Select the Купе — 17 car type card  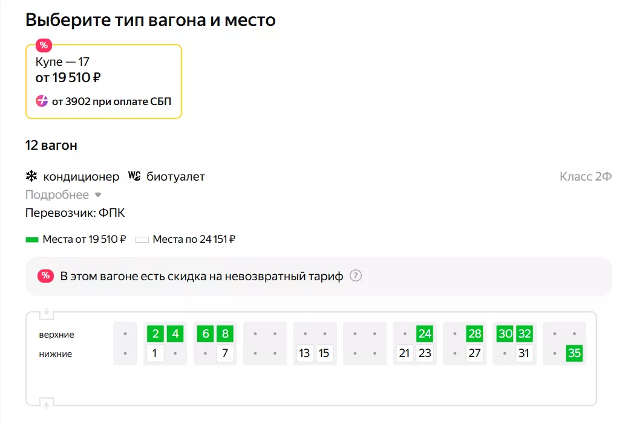pyautogui.click(x=103, y=82)
